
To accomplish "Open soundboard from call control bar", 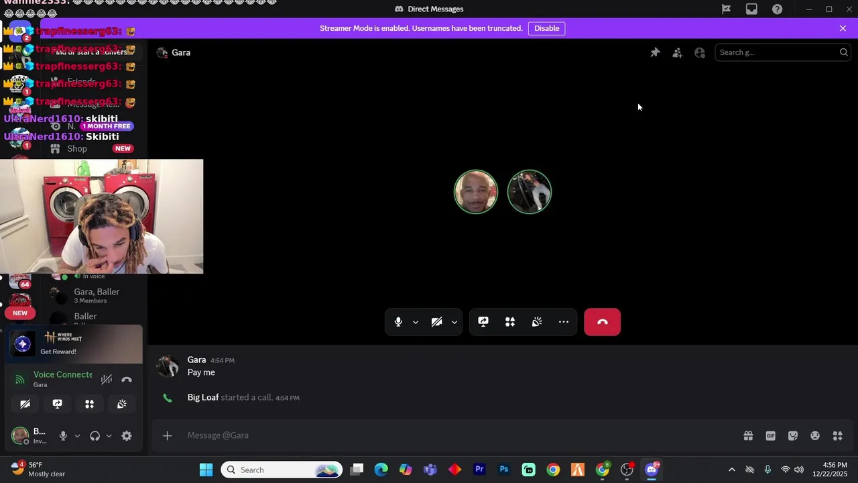I will point(537,322).
